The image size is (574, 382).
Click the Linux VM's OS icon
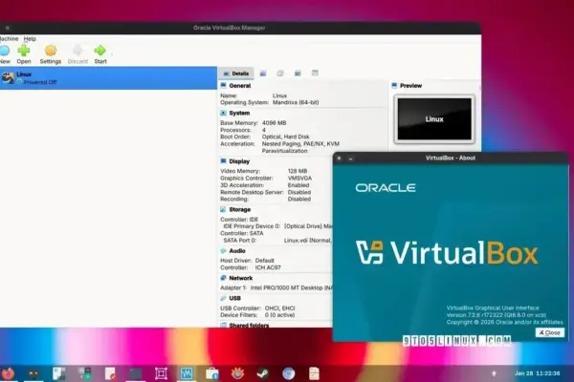(x=8, y=78)
